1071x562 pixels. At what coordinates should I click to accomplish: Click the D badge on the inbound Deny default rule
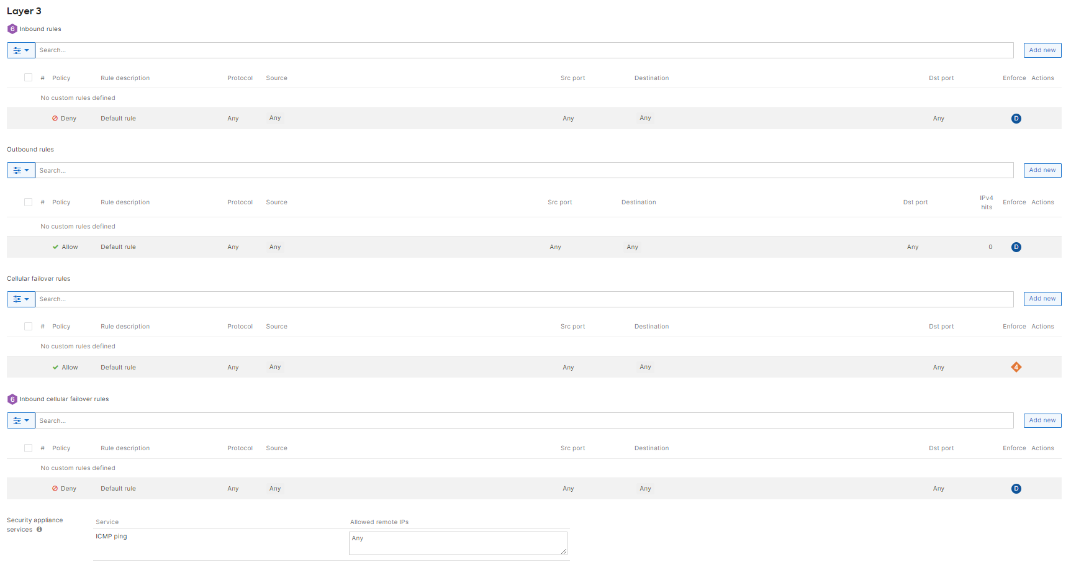coord(1016,118)
